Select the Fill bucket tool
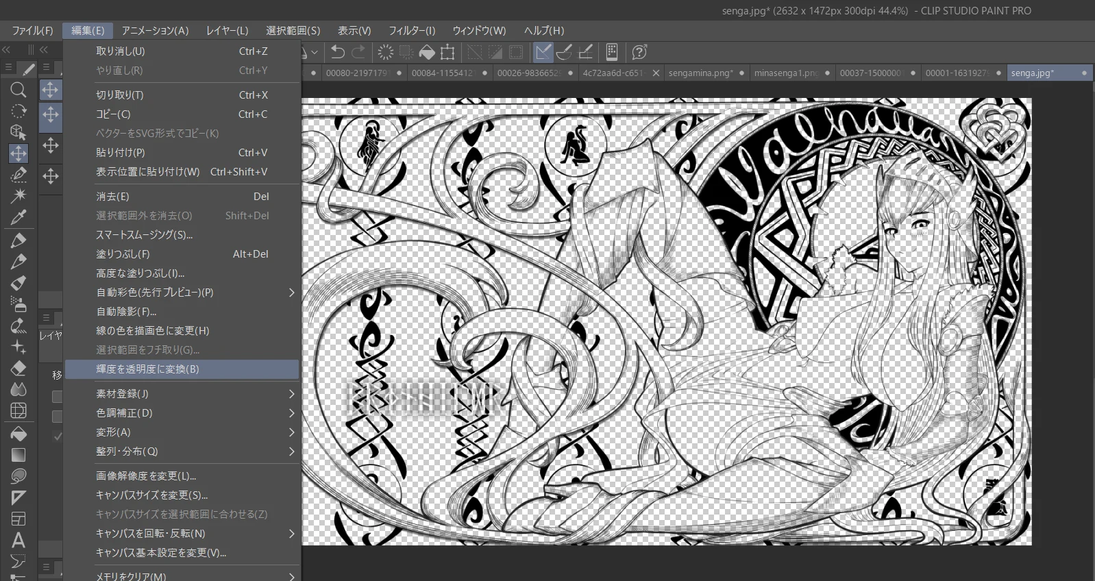This screenshot has width=1095, height=581. [19, 434]
